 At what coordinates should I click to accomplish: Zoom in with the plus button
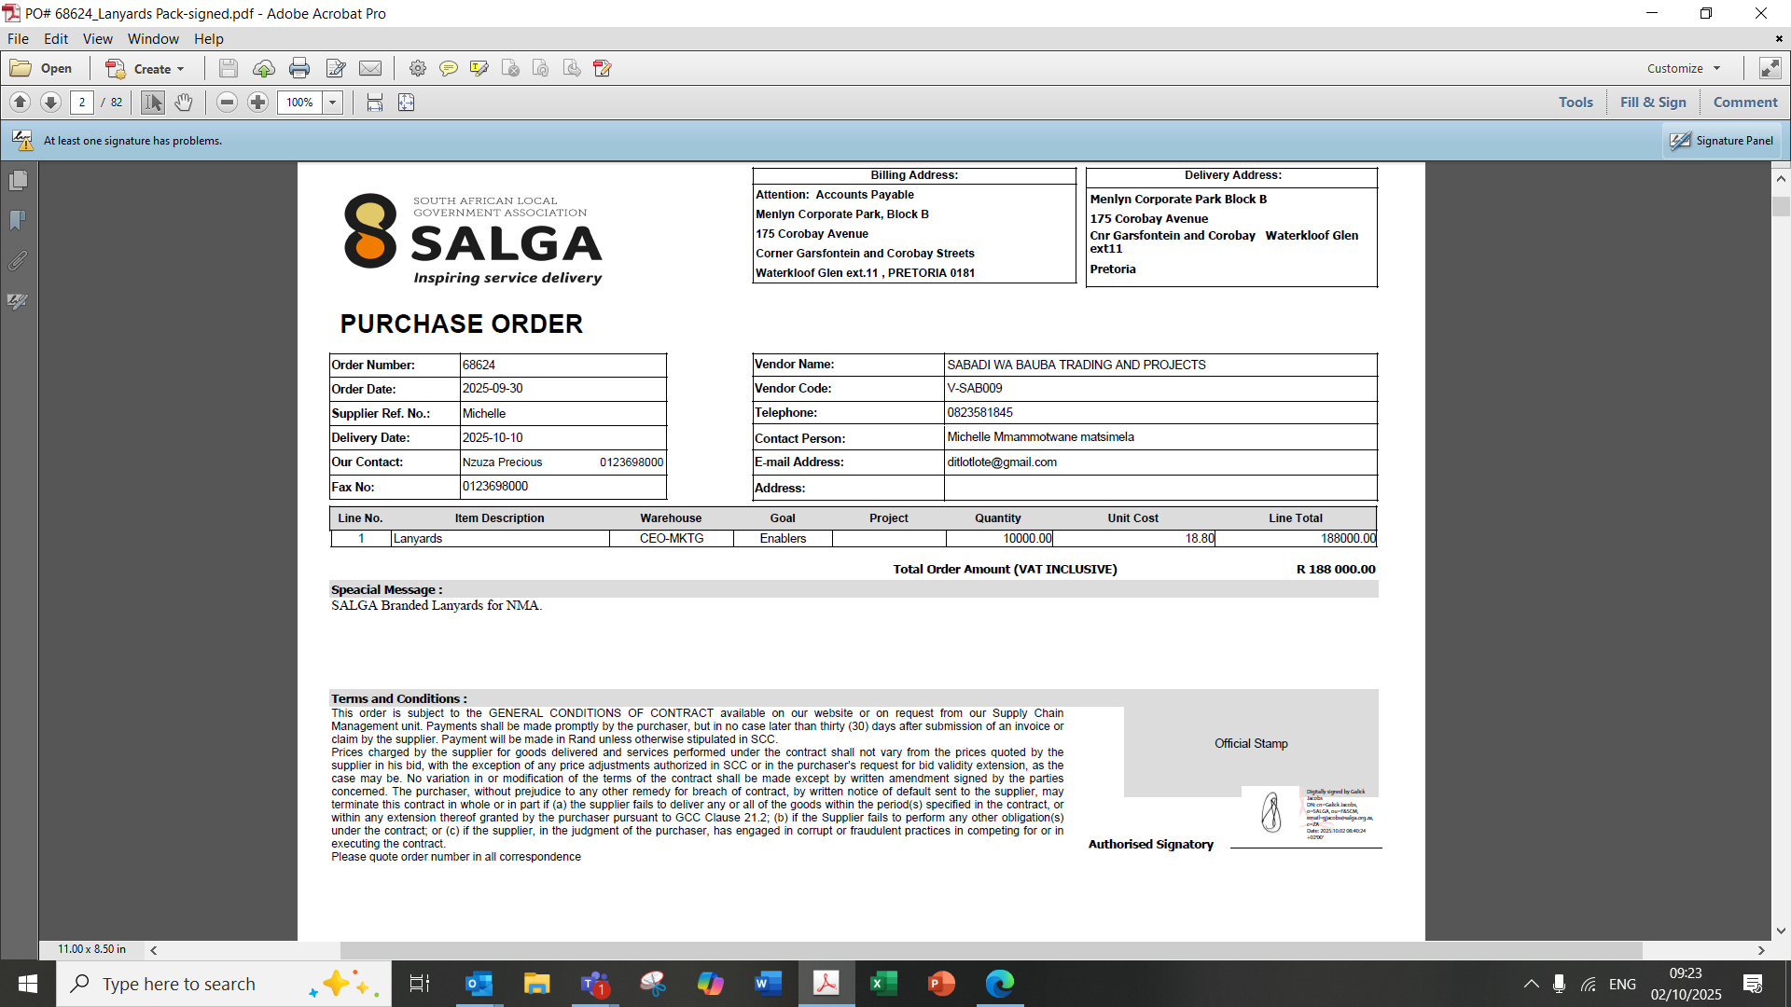258,103
